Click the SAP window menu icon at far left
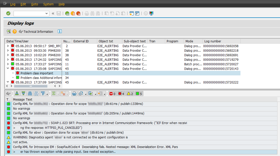The height and width of the screenshot is (156, 280). 5,3
